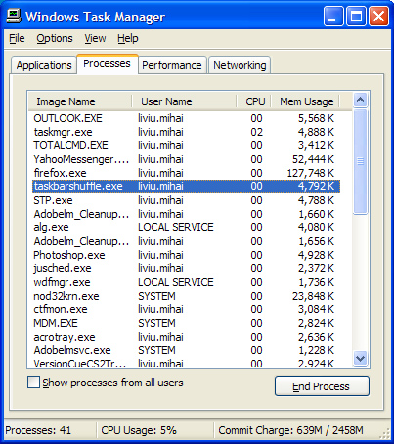Maximize the Task Manager window
The height and width of the screenshot is (444, 394).
pyautogui.click(x=356, y=17)
